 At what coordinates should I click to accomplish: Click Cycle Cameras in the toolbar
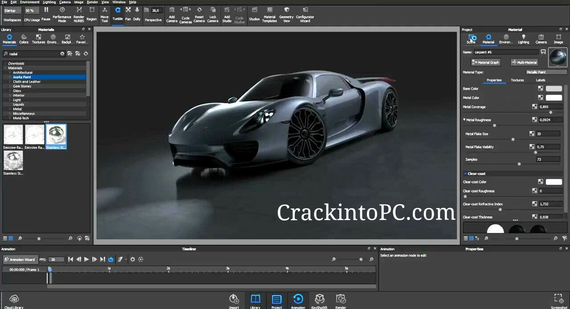[x=186, y=14]
